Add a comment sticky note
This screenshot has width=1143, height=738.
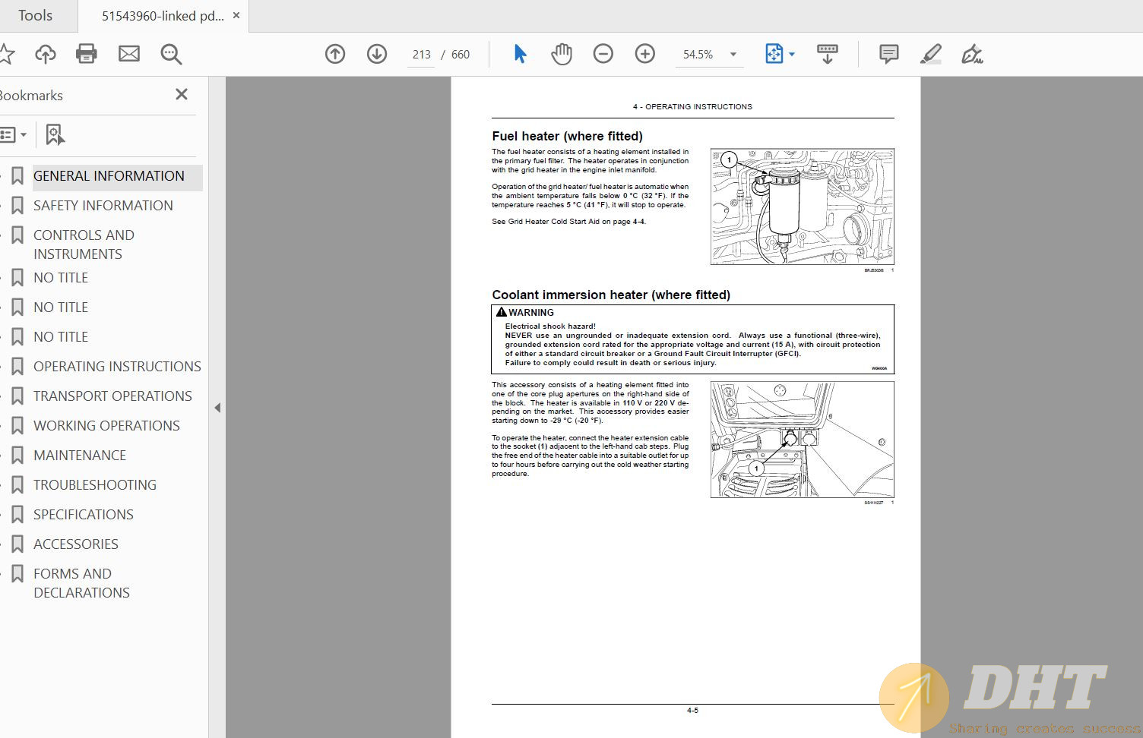(888, 54)
